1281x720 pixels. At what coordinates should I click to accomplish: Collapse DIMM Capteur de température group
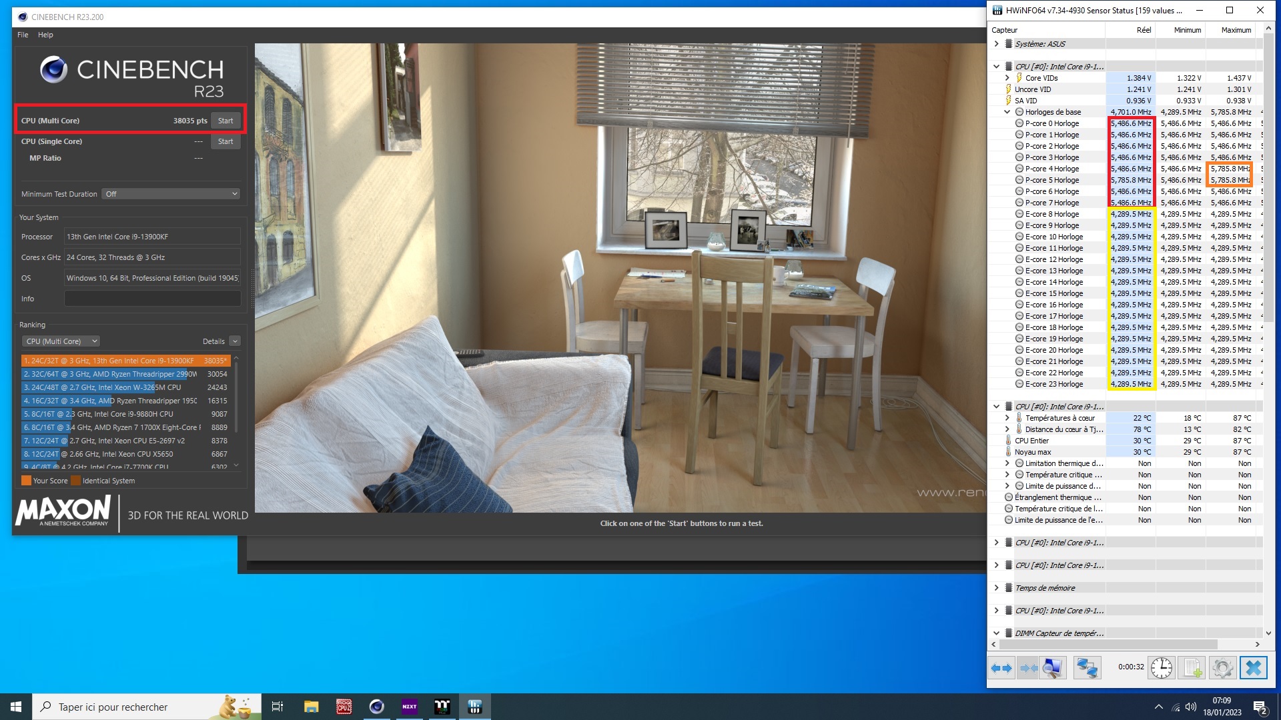click(x=997, y=633)
